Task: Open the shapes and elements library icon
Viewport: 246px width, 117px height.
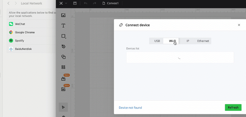Action: point(63,67)
